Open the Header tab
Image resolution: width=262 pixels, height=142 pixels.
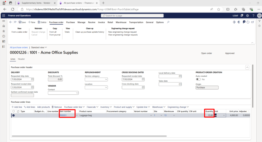(x=21, y=59)
